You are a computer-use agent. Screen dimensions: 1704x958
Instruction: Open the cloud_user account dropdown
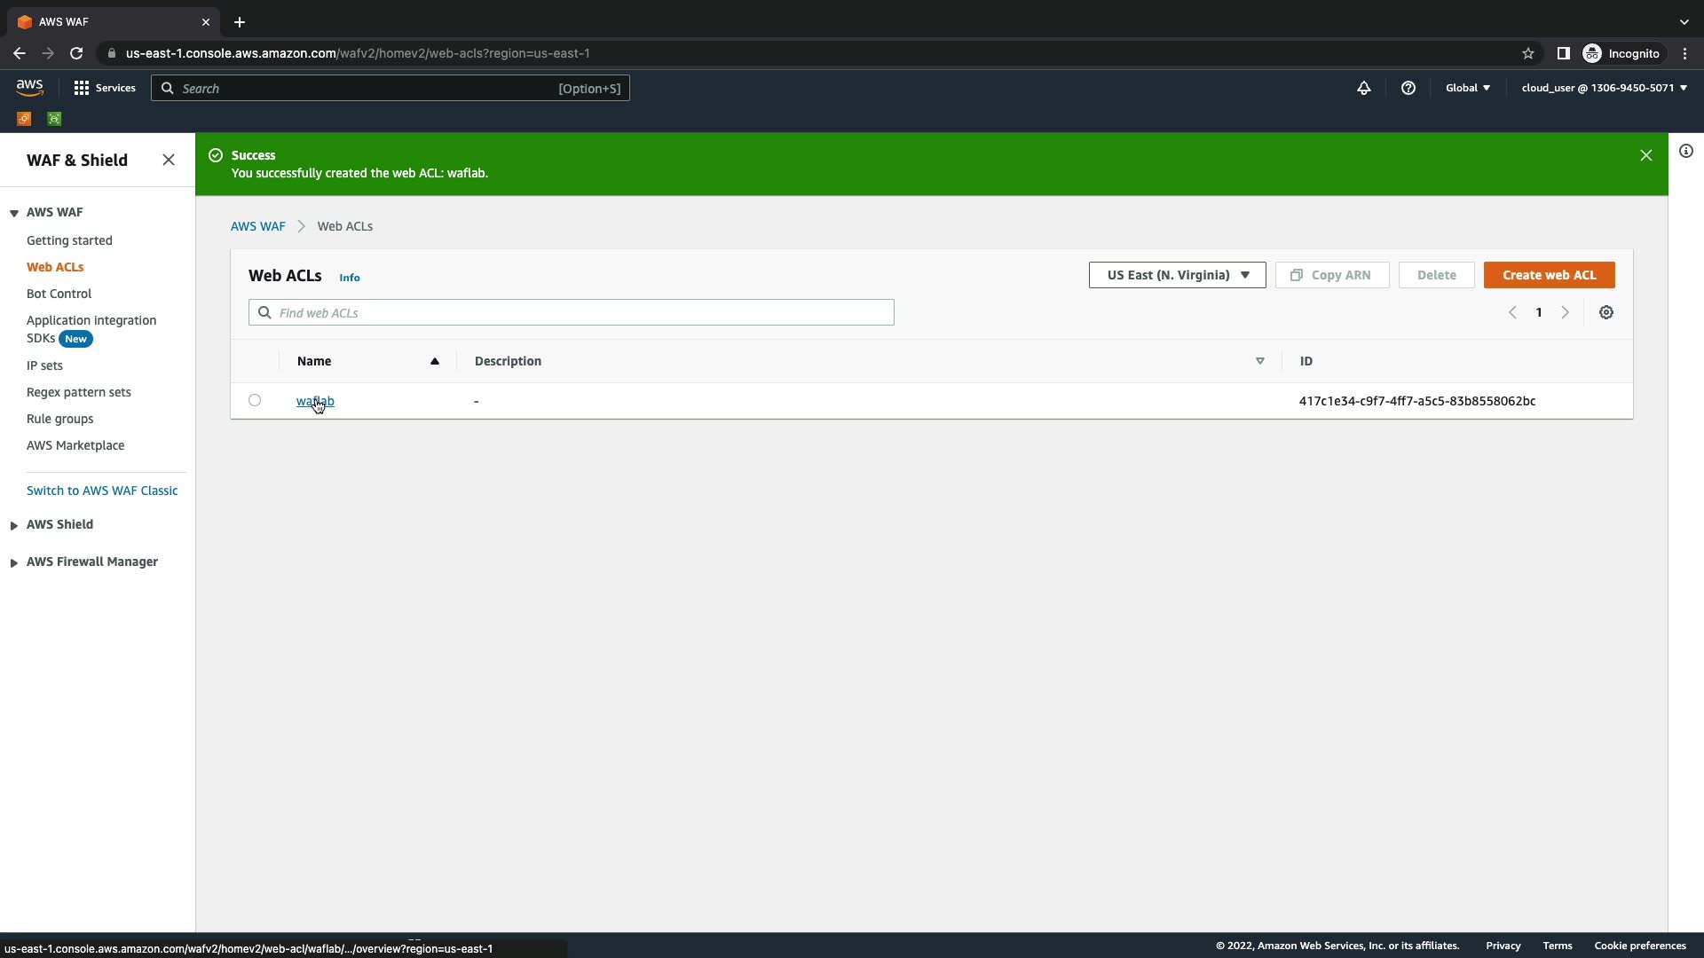[1604, 88]
